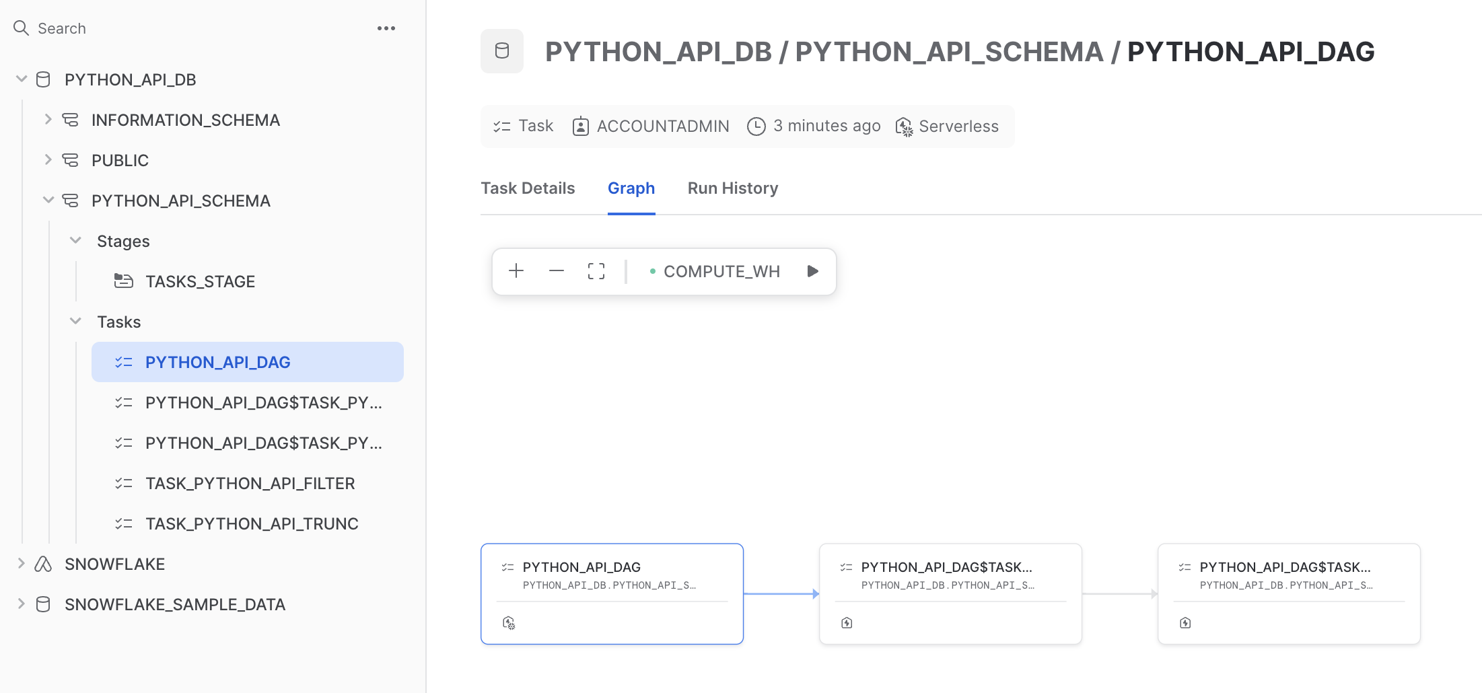Collapse the Stages section
The image size is (1482, 693).
(75, 241)
